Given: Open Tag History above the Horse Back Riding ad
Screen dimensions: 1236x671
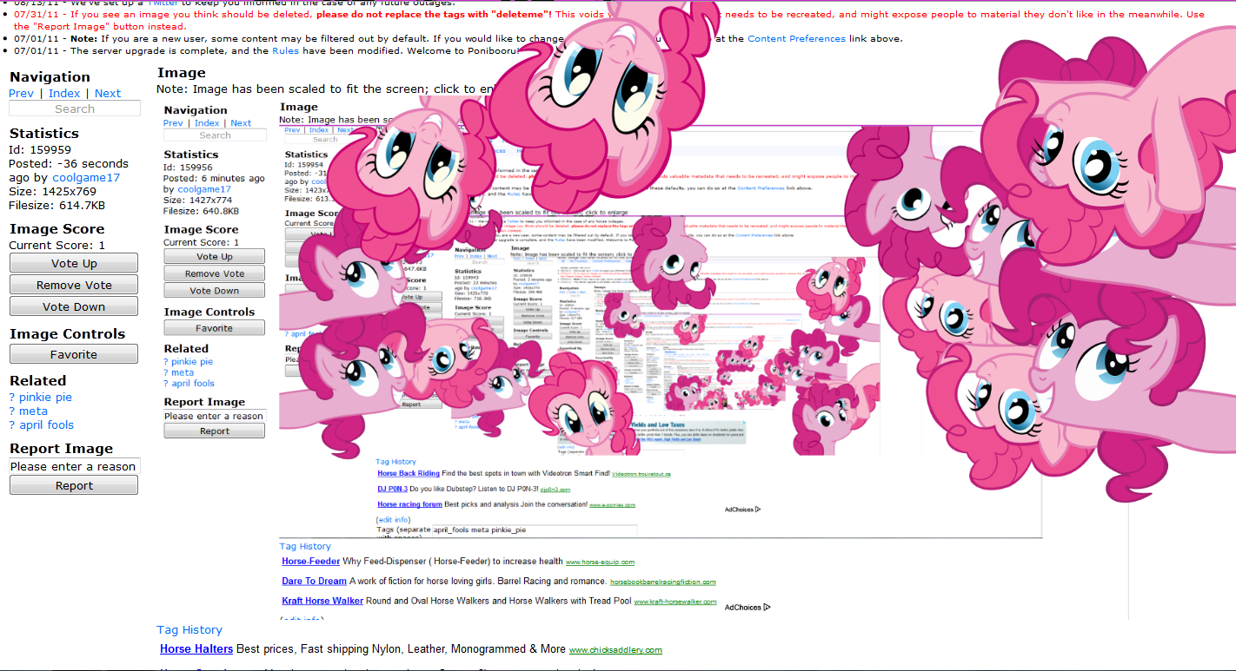Looking at the screenshot, I should [395, 462].
